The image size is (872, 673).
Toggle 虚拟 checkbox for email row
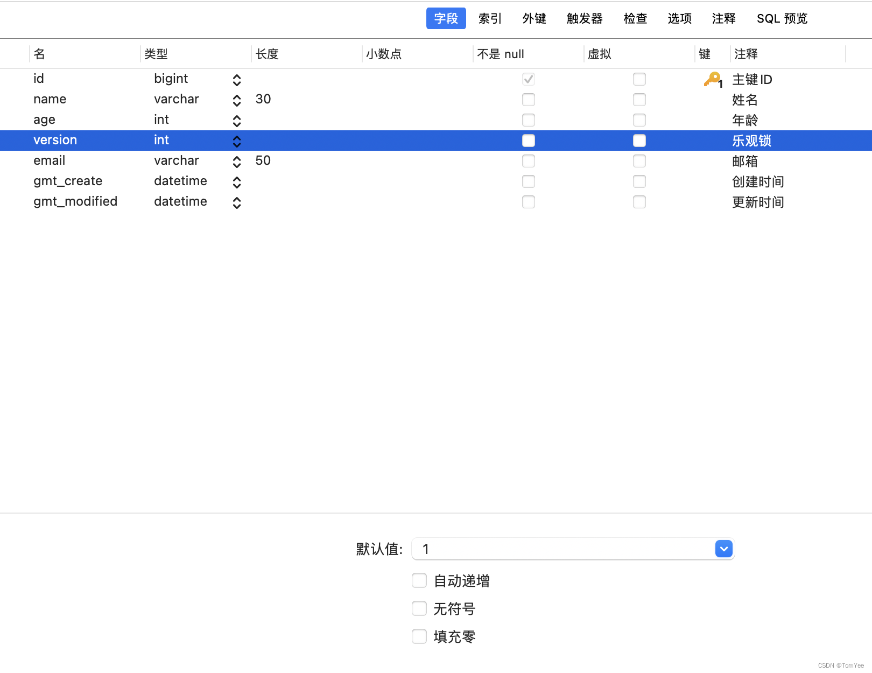[639, 161]
